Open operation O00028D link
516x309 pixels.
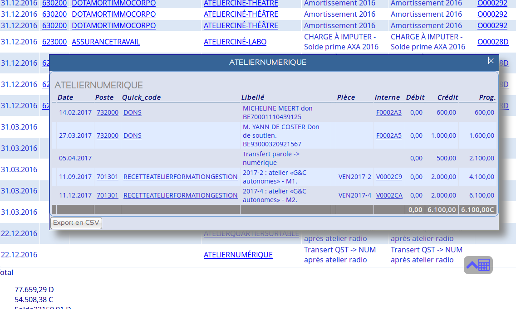coord(492,42)
